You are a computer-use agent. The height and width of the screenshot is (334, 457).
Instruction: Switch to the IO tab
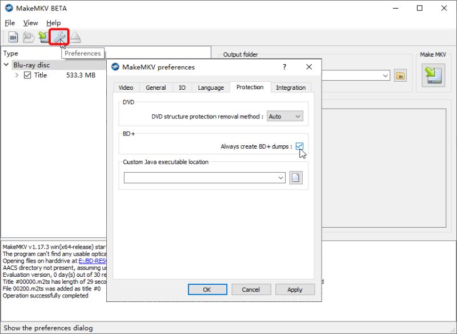[182, 88]
